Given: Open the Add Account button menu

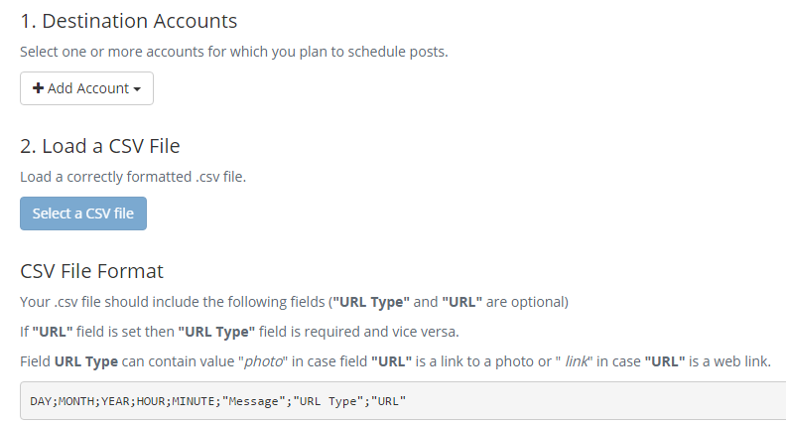Looking at the screenshot, I should coord(87,88).
